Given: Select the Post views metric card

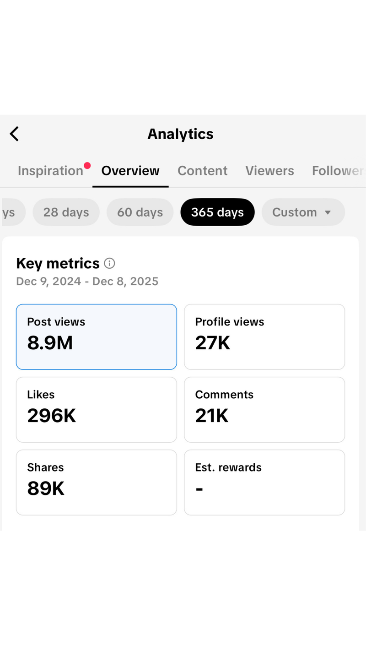Looking at the screenshot, I should pos(96,336).
